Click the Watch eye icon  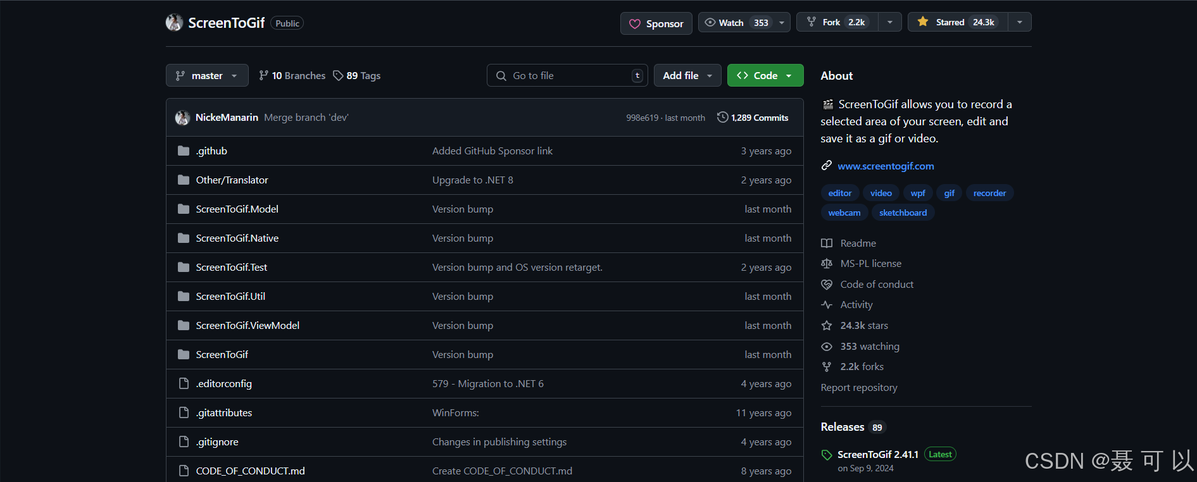point(710,23)
